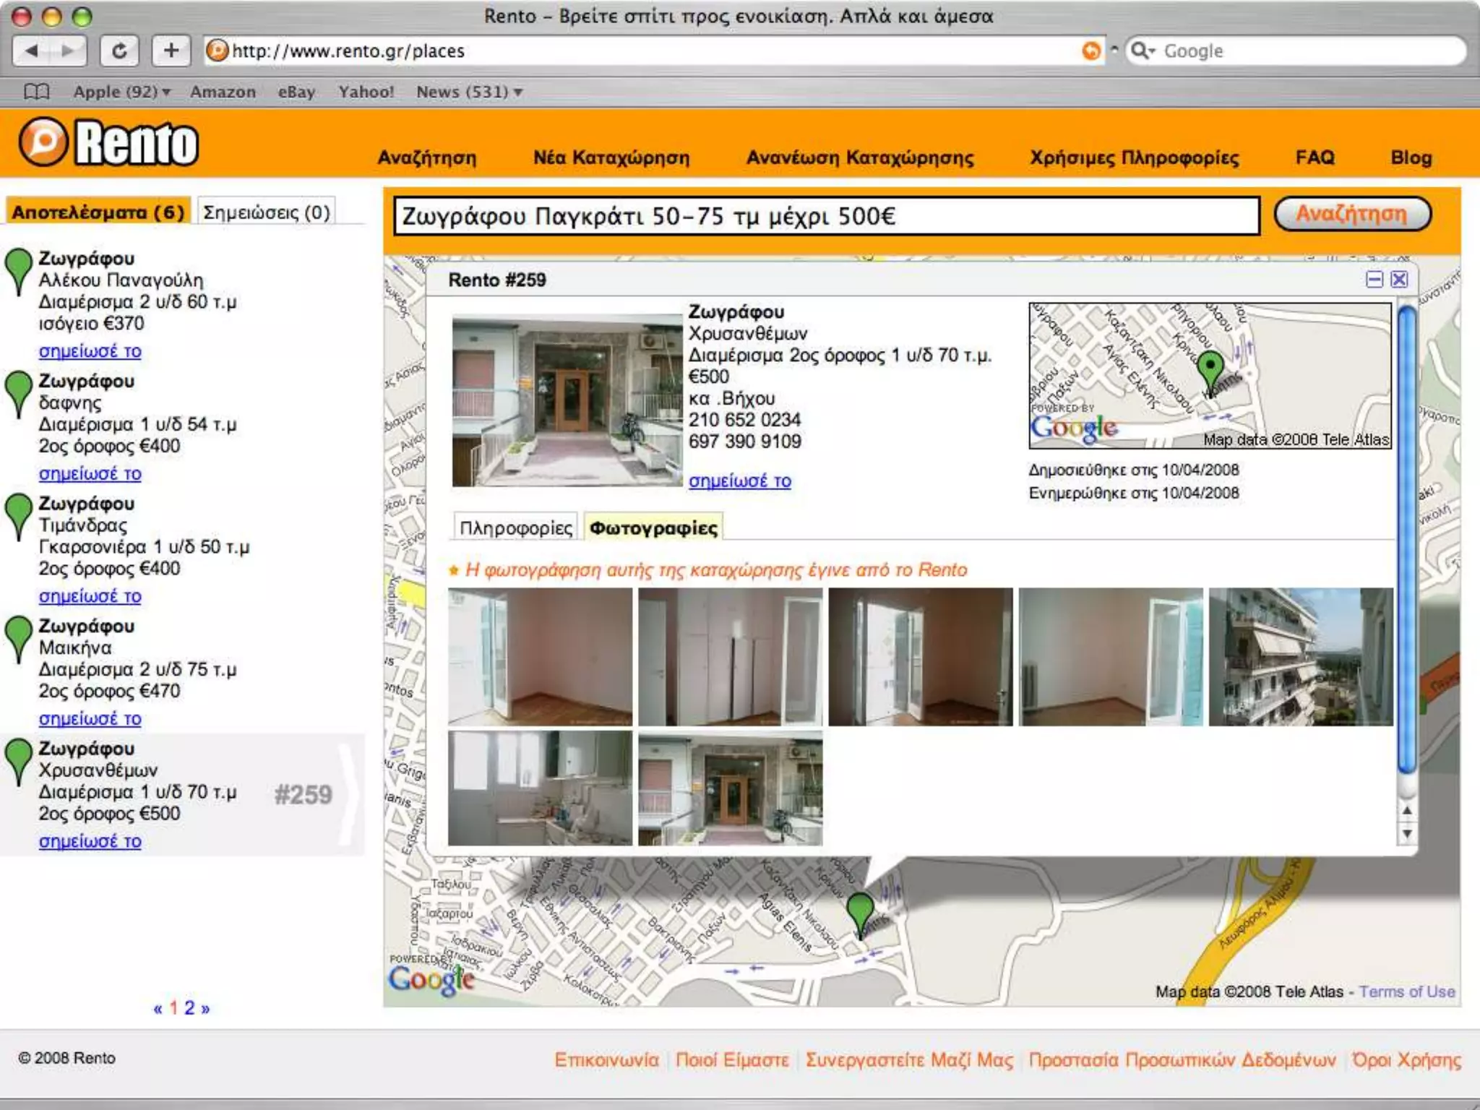Click the orange RSS icon in address bar
This screenshot has height=1110, width=1480.
coord(1091,51)
